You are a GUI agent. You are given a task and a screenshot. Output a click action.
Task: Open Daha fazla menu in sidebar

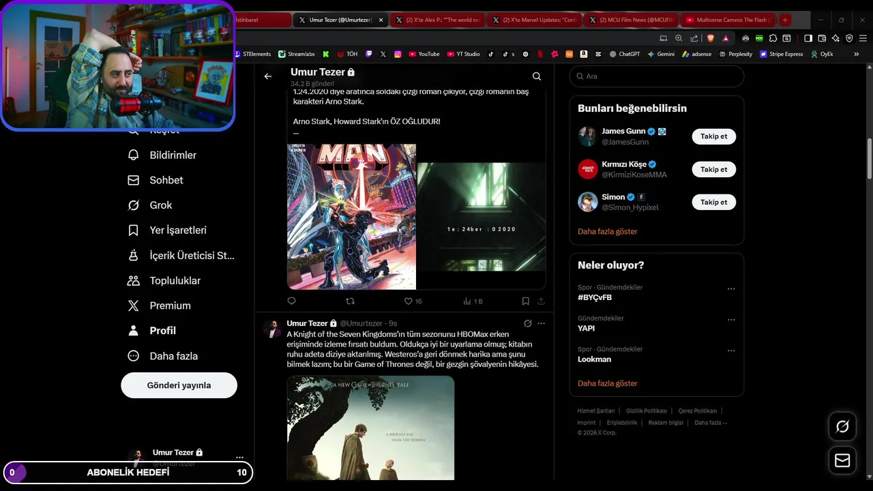click(163, 356)
